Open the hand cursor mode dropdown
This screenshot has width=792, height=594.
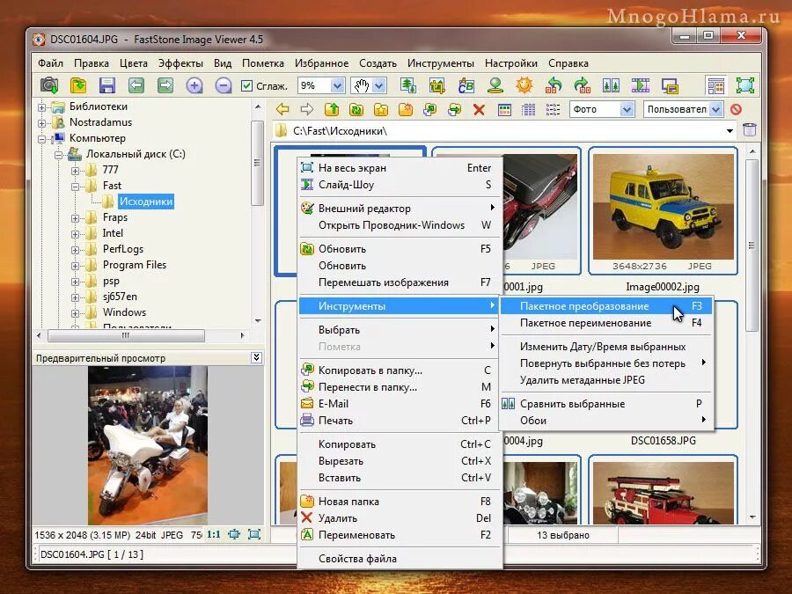coord(379,86)
